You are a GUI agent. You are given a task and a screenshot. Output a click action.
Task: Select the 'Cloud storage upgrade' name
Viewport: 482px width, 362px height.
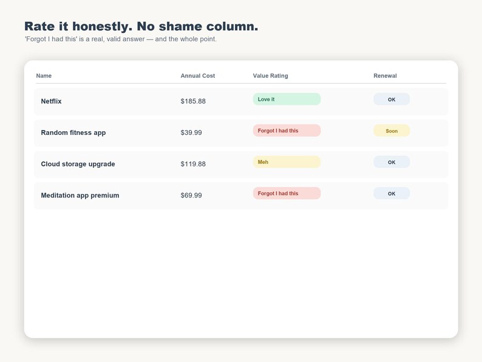[78, 164]
